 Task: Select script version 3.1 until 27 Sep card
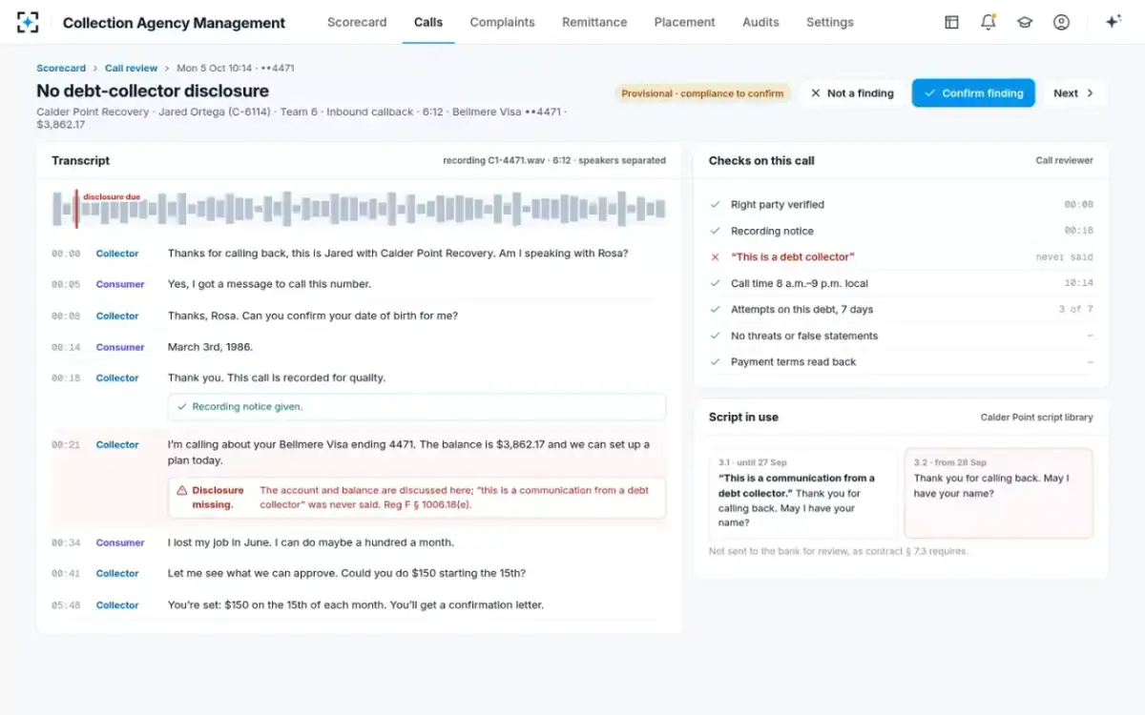pyautogui.click(x=802, y=494)
